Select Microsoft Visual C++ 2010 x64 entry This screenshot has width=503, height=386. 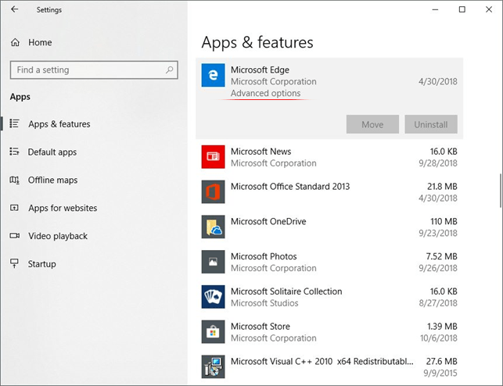pyautogui.click(x=329, y=366)
